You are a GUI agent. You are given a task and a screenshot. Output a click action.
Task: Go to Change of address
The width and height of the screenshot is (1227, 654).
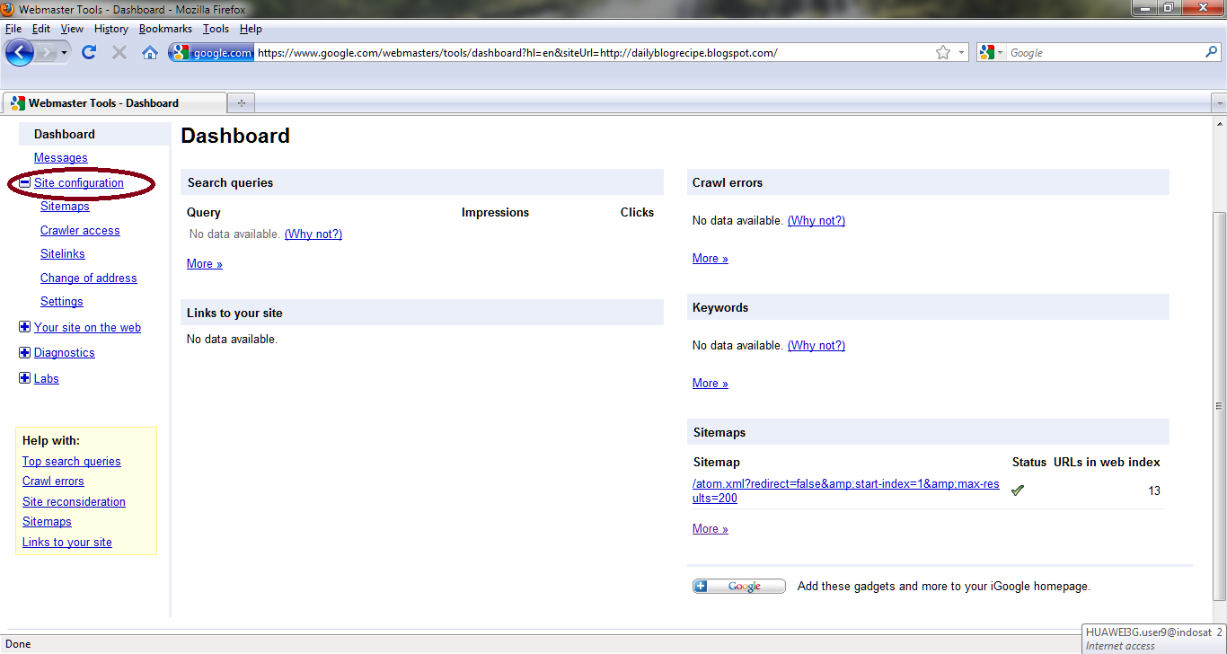(89, 278)
